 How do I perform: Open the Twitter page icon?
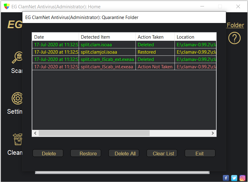[x=234, y=178]
